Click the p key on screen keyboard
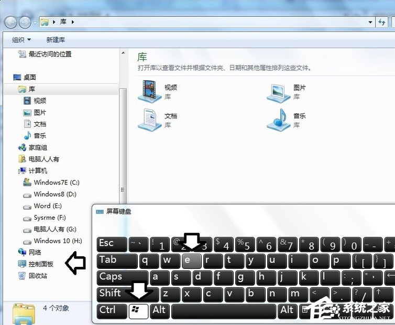 [341, 261]
